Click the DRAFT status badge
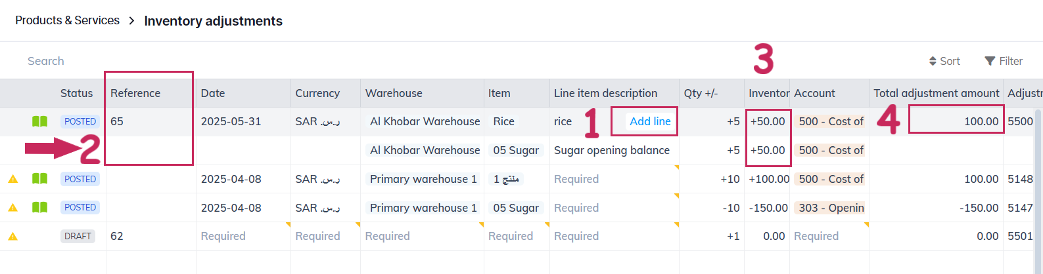 (x=78, y=236)
